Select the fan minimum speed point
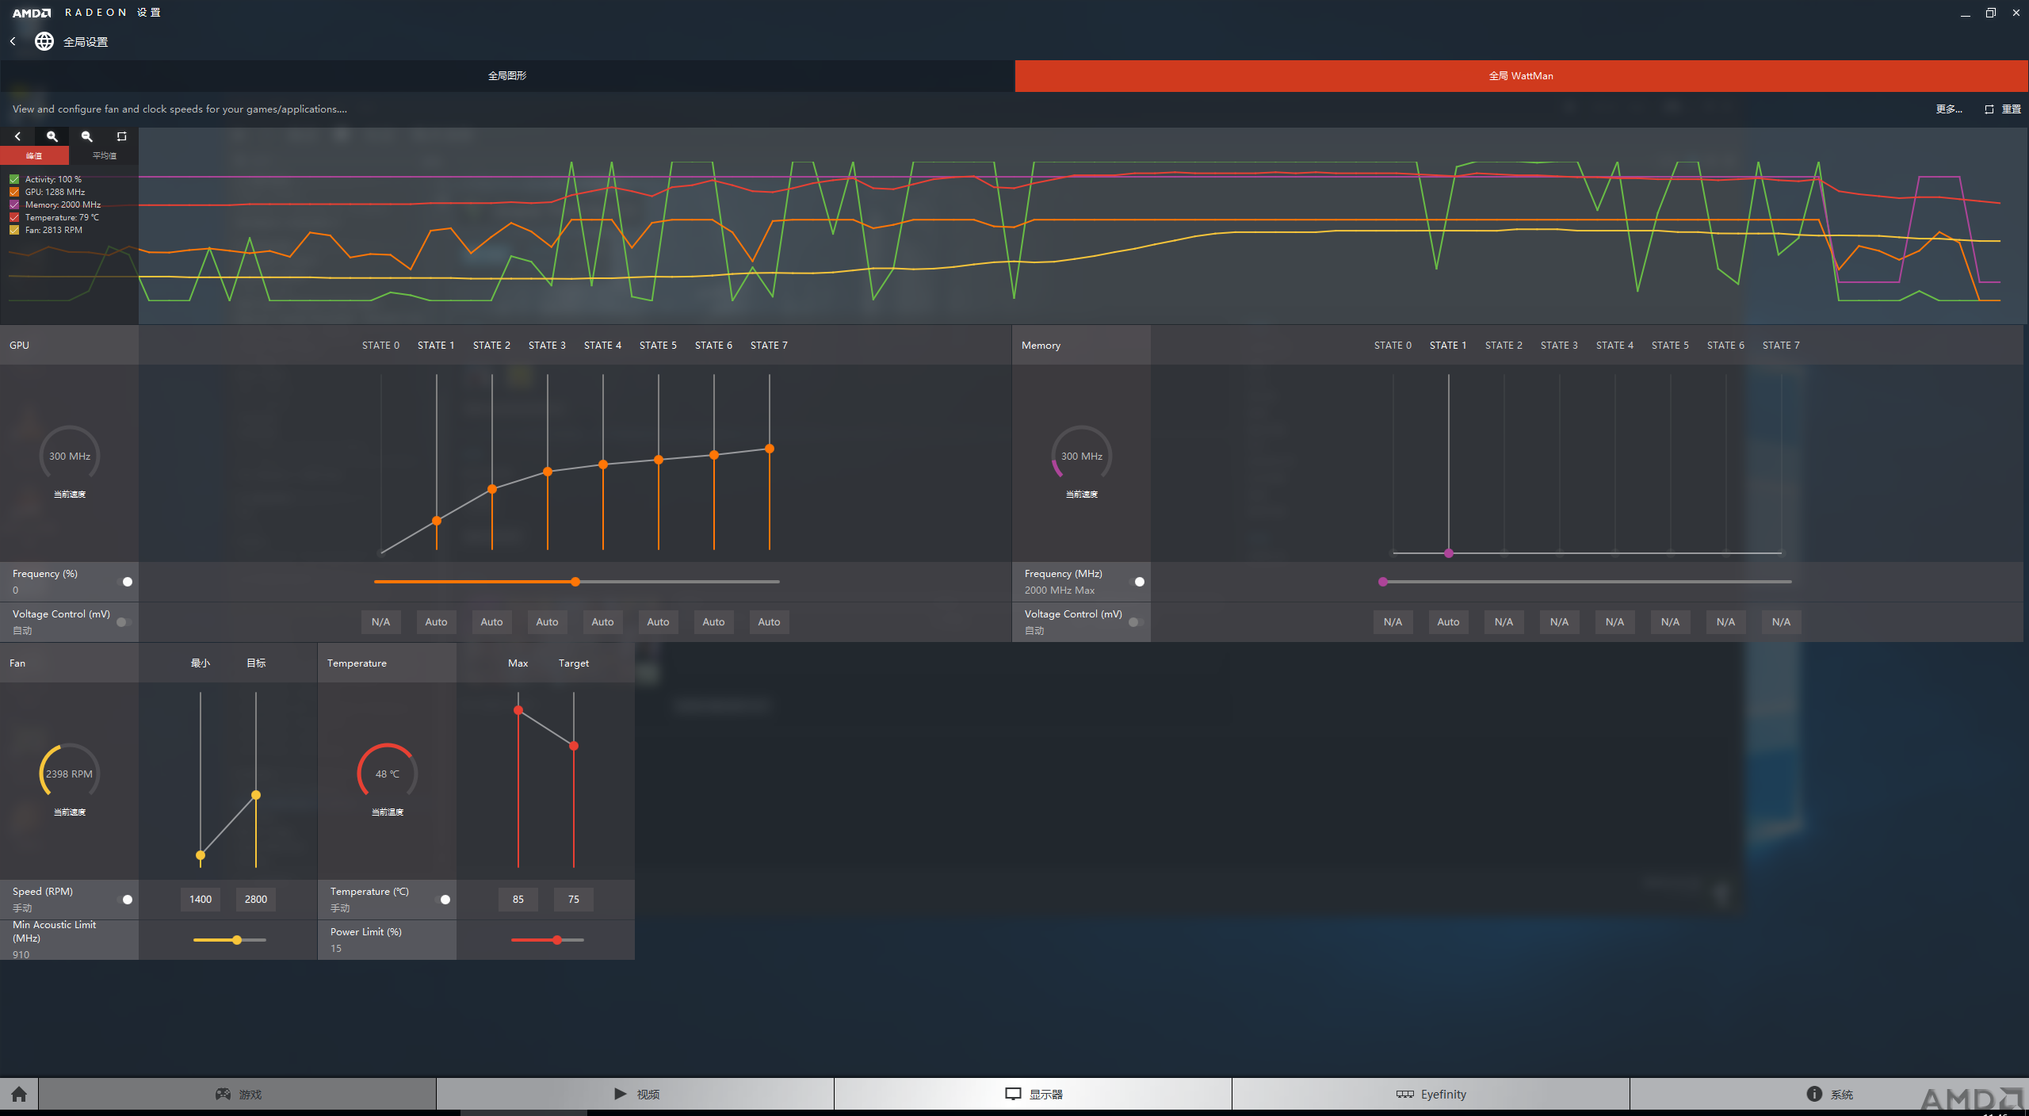This screenshot has height=1116, width=2029. point(201,855)
